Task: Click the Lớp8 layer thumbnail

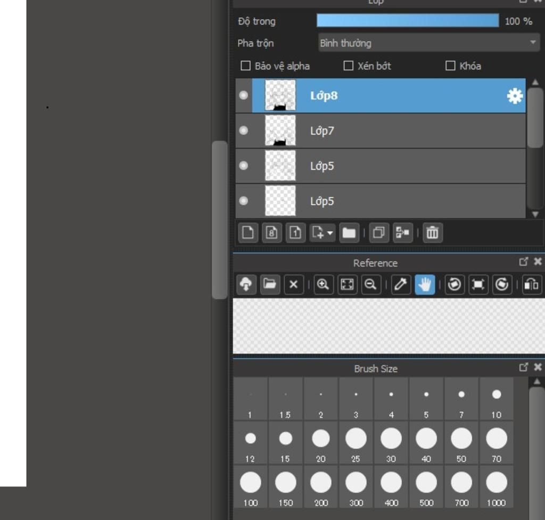Action: [280, 95]
